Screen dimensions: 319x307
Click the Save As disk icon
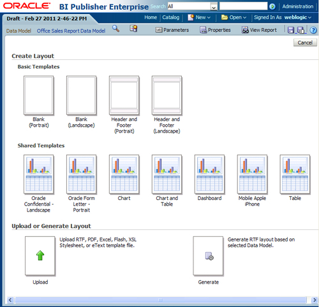(300, 30)
